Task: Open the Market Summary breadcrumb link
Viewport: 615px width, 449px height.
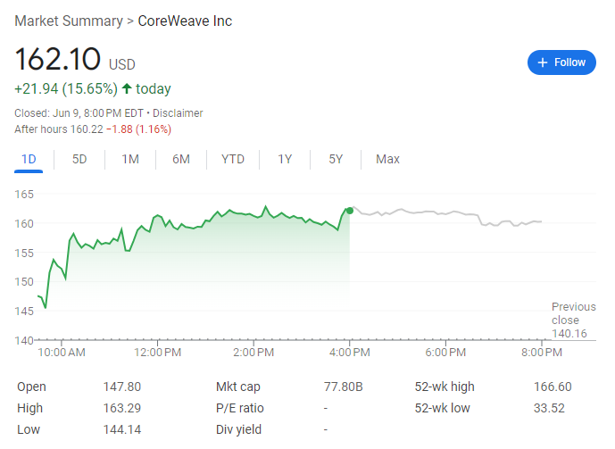Action: point(69,21)
